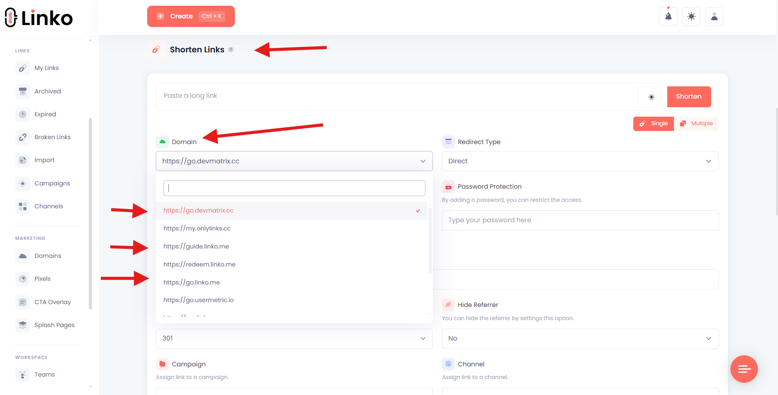Screen dimensions: 778x395
Task: Click the green Domain cloud icon
Action: click(x=162, y=142)
